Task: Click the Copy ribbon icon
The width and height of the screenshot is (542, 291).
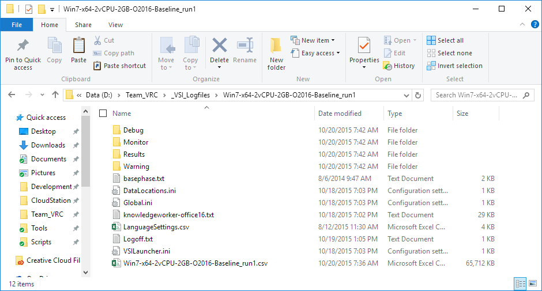Action: pos(54,46)
